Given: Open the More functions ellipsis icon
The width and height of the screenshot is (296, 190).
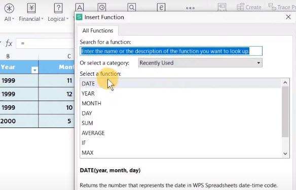Looking at the screenshot, I should tap(190, 8).
